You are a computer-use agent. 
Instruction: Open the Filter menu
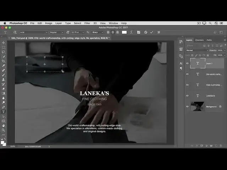[x=87, y=23]
